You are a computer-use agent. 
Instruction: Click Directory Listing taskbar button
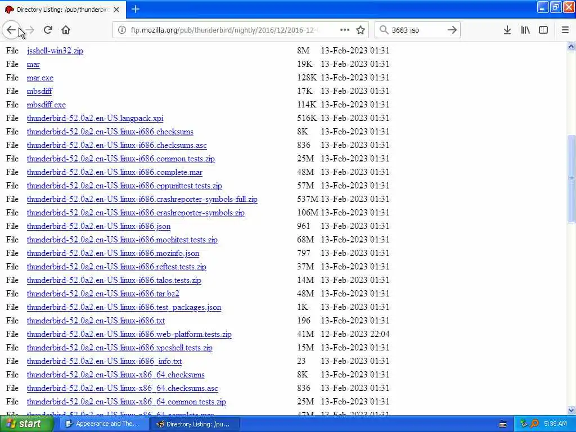195,424
